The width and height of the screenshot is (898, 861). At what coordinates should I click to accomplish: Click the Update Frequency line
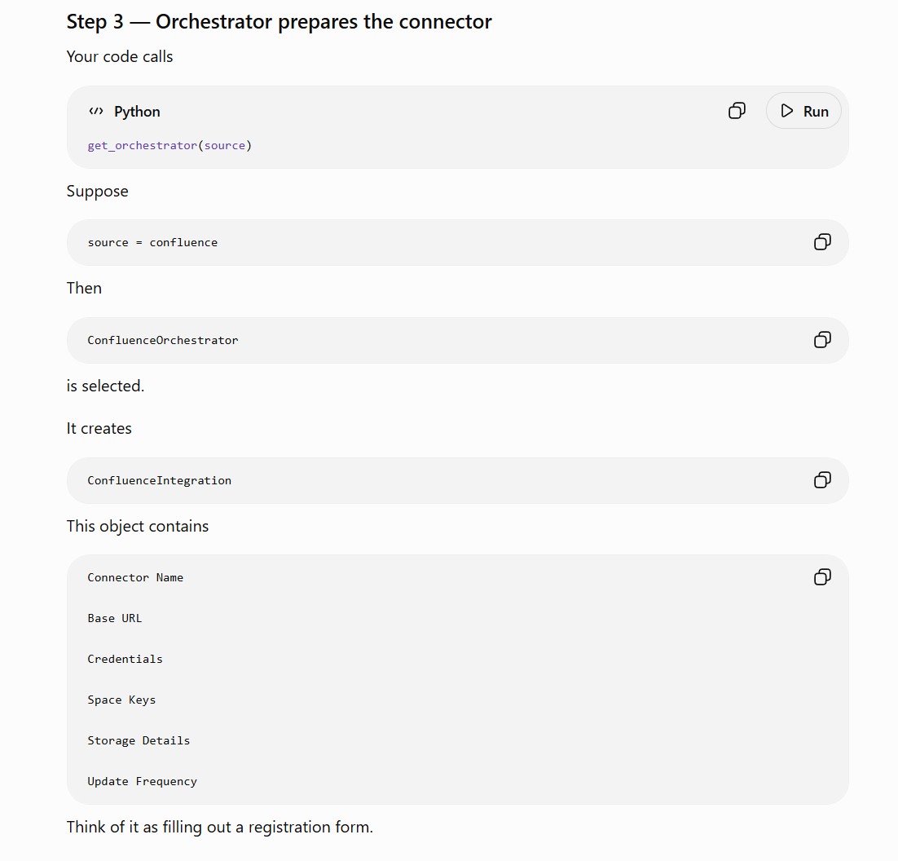click(142, 781)
